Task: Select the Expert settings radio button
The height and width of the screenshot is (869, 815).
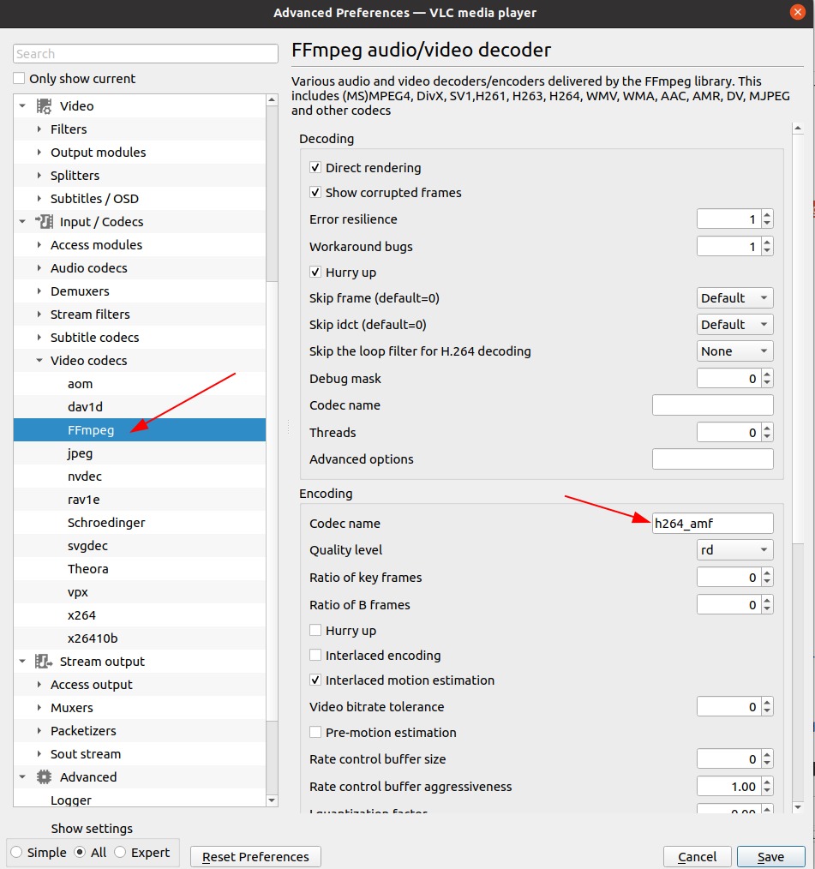Action: (x=120, y=853)
